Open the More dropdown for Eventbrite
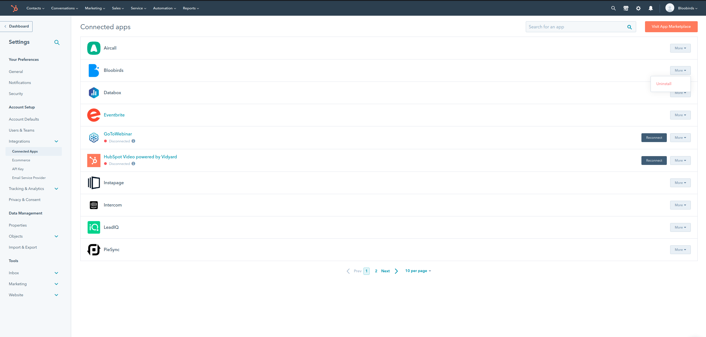 coord(680,115)
